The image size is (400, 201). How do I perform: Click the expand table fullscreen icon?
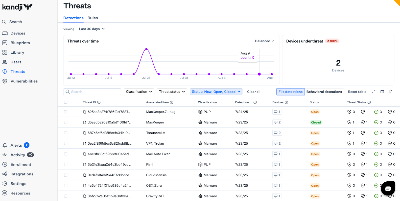pos(373,92)
